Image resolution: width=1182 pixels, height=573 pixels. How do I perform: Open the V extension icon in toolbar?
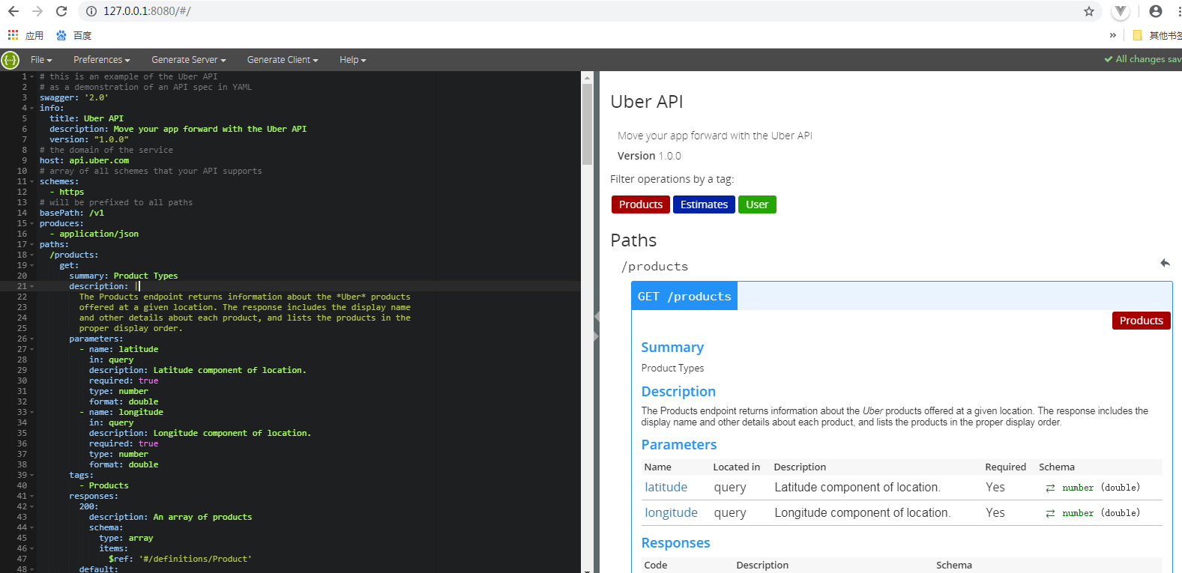pos(1121,11)
